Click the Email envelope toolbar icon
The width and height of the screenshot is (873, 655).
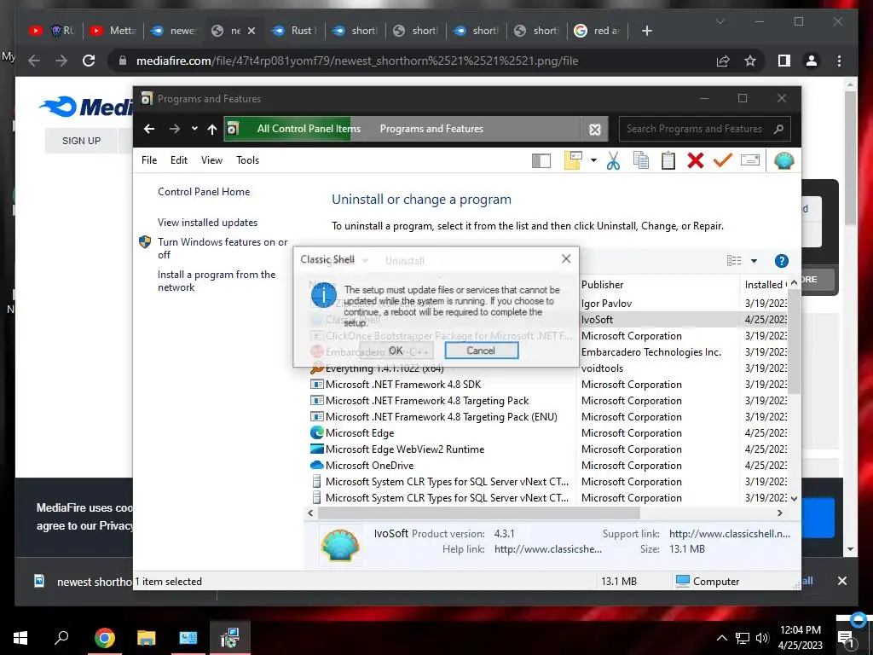tap(750, 160)
